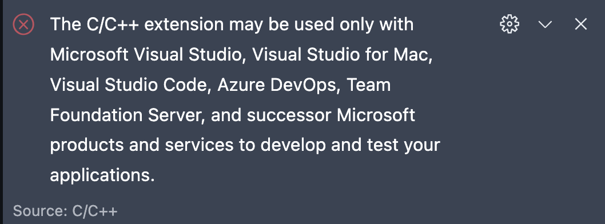Collapse the notification with the chevron
The height and width of the screenshot is (224, 605).
545,25
